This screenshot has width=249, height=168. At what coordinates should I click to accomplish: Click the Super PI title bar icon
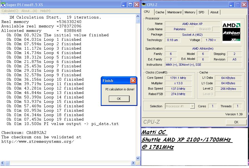tap(3, 5)
